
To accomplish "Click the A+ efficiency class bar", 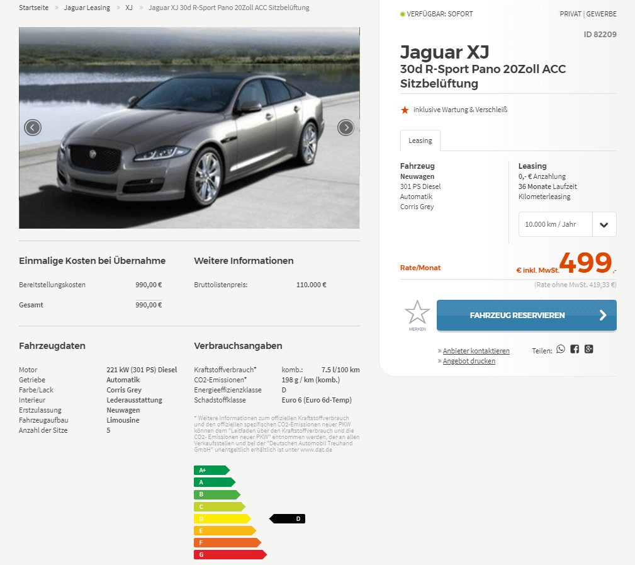I will (x=212, y=470).
